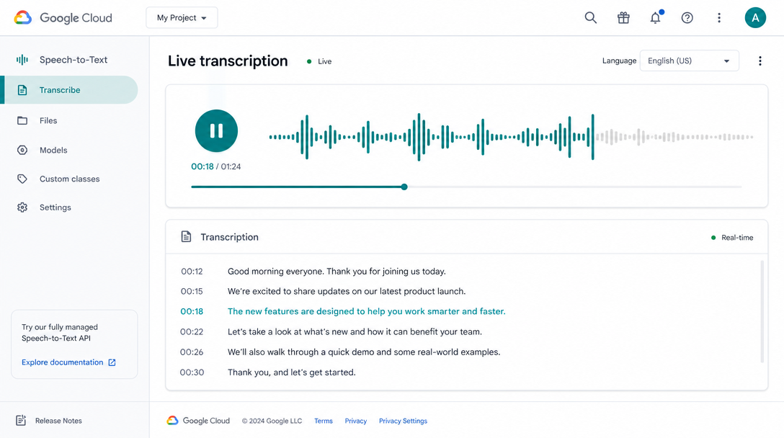Open the Live transcription three-dot options menu
The image size is (784, 438).
point(760,61)
